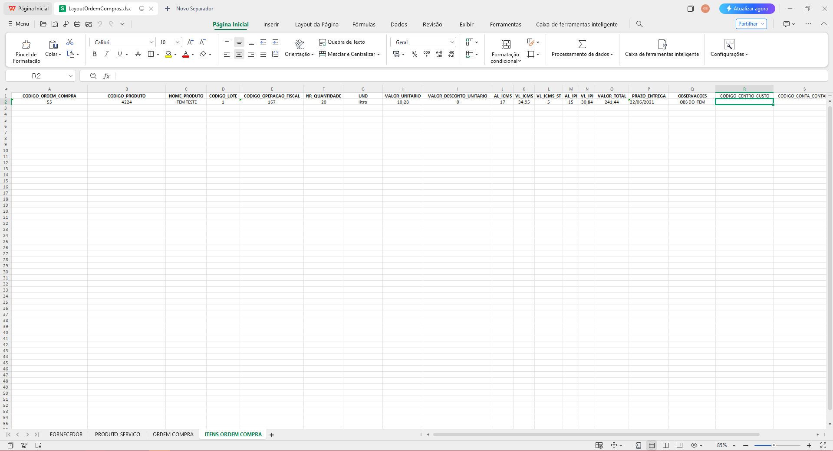
Task: Click the zoom magnifier icon in formula bar
Action: click(x=93, y=76)
